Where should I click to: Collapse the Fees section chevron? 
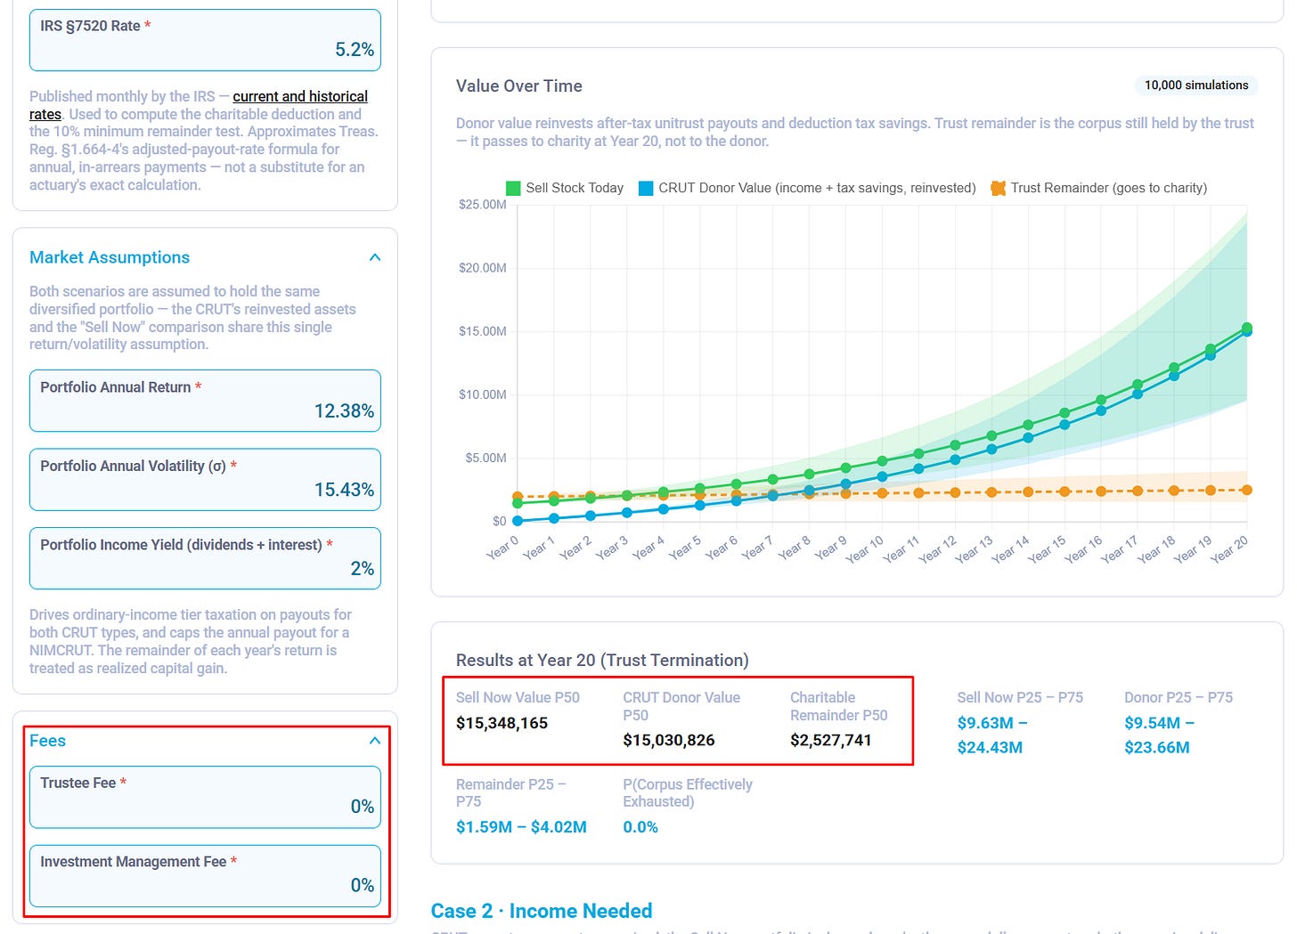375,741
